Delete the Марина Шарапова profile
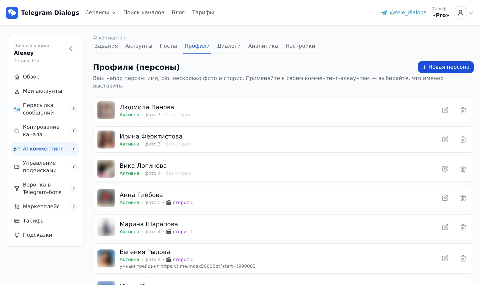The width and height of the screenshot is (480, 285). (x=463, y=227)
